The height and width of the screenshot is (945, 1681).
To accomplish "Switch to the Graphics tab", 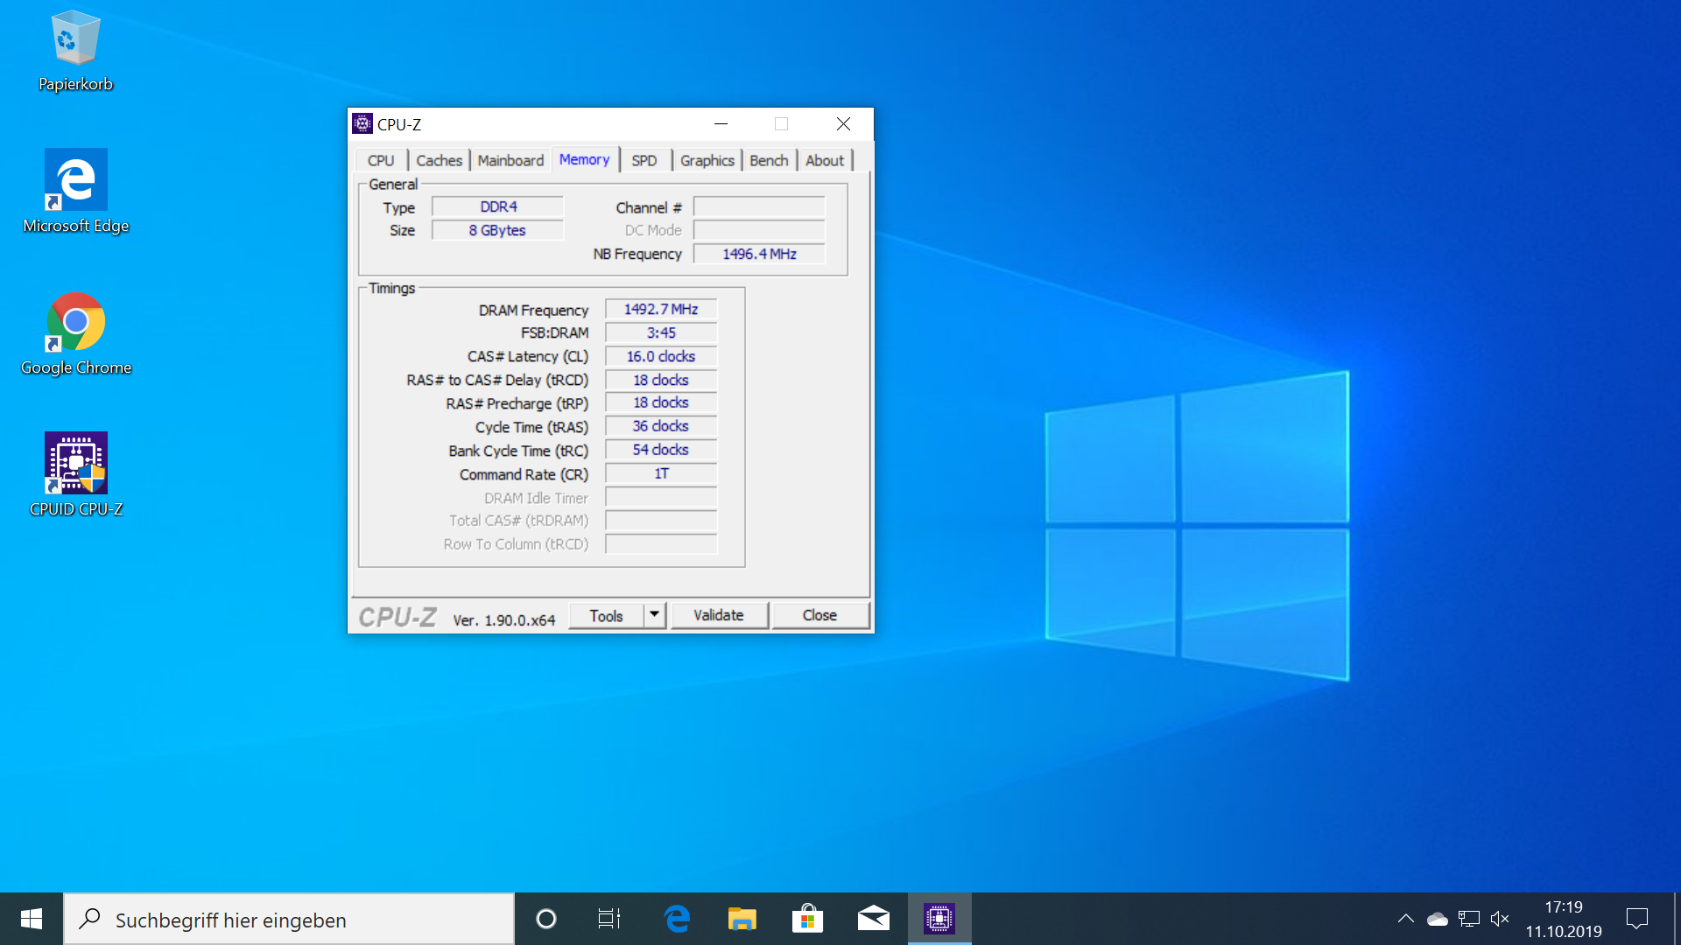I will coord(707,160).
